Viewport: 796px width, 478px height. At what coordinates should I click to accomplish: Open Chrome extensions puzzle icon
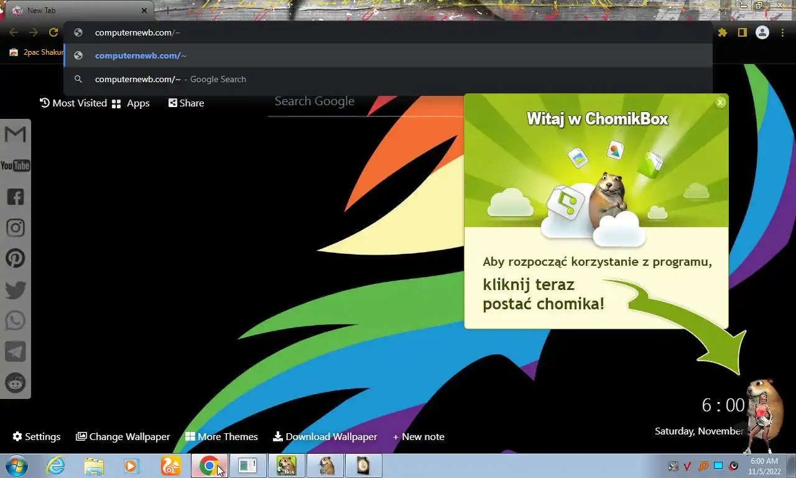[x=722, y=32]
